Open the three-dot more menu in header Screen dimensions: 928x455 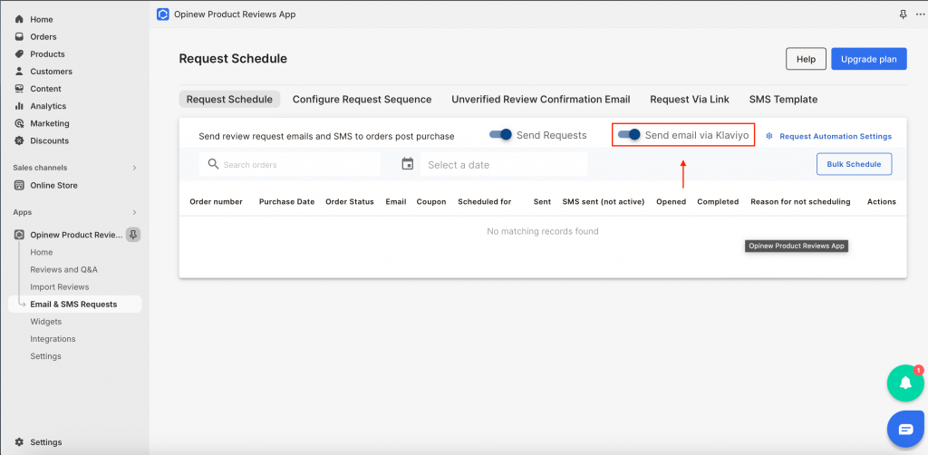click(x=919, y=15)
